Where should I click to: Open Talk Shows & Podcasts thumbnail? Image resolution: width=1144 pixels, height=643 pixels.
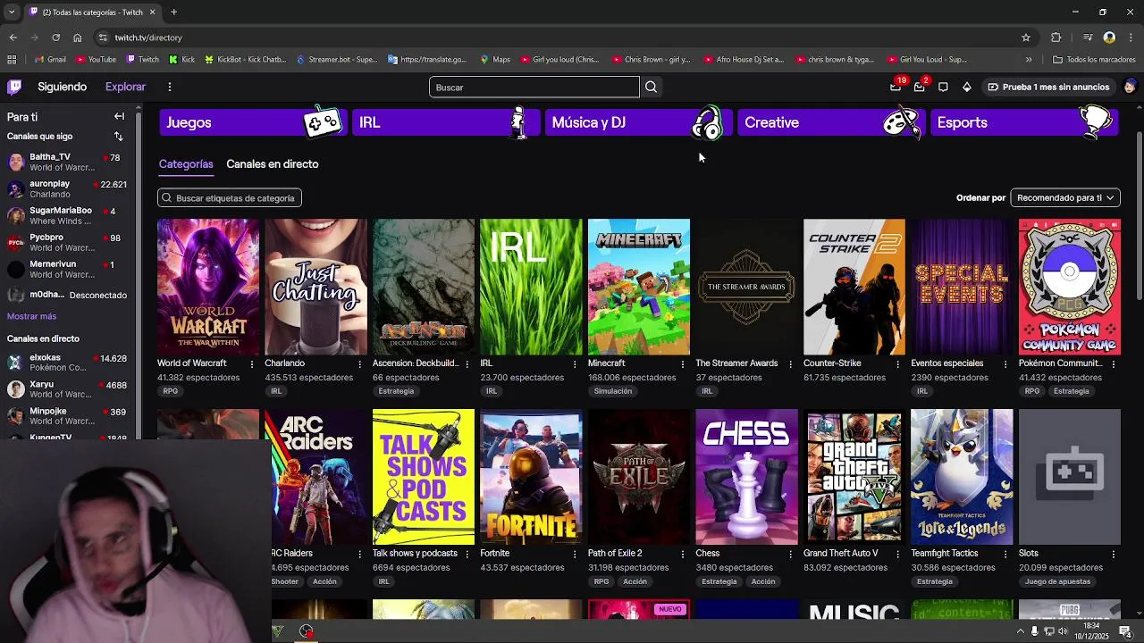click(x=424, y=477)
